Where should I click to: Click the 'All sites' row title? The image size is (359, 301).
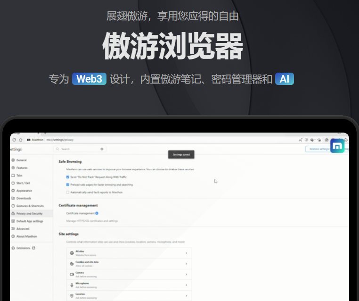point(80,251)
